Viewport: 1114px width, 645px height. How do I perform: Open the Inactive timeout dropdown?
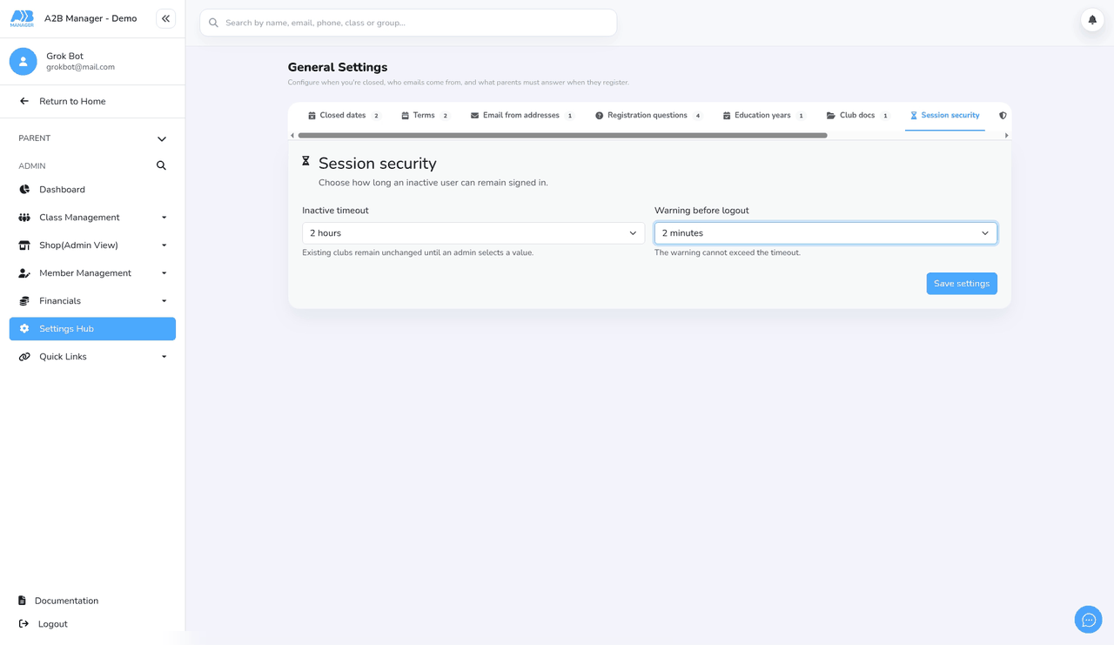(473, 233)
